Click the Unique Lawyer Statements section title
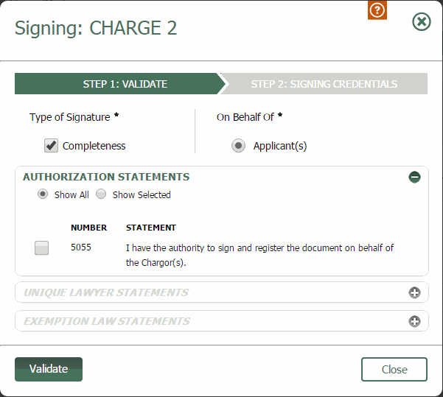 [x=106, y=292]
